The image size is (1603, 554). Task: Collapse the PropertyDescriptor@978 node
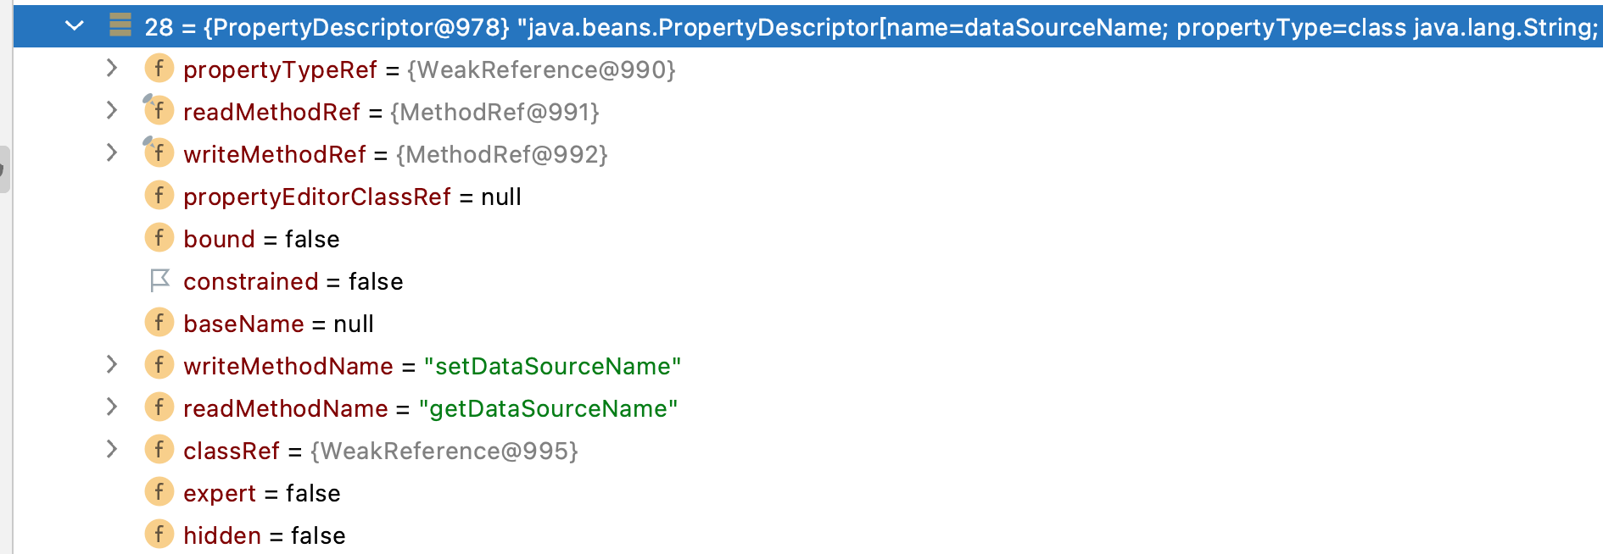(x=75, y=25)
